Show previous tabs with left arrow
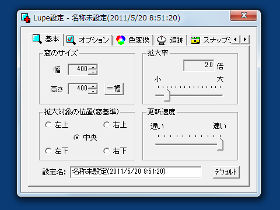This screenshot has width=280, height=210. click(236, 40)
